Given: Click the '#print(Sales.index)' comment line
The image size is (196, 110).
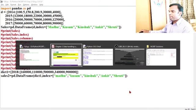Looking at the screenshot, I should [x=15, y=35].
